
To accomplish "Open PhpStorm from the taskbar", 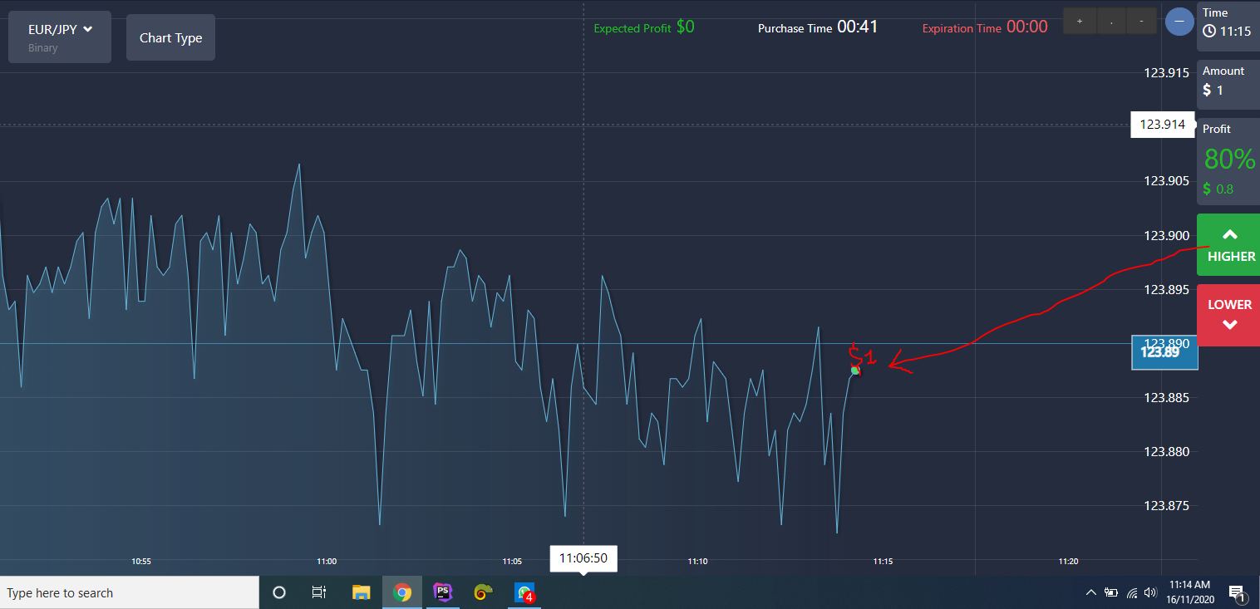I will click(x=443, y=592).
